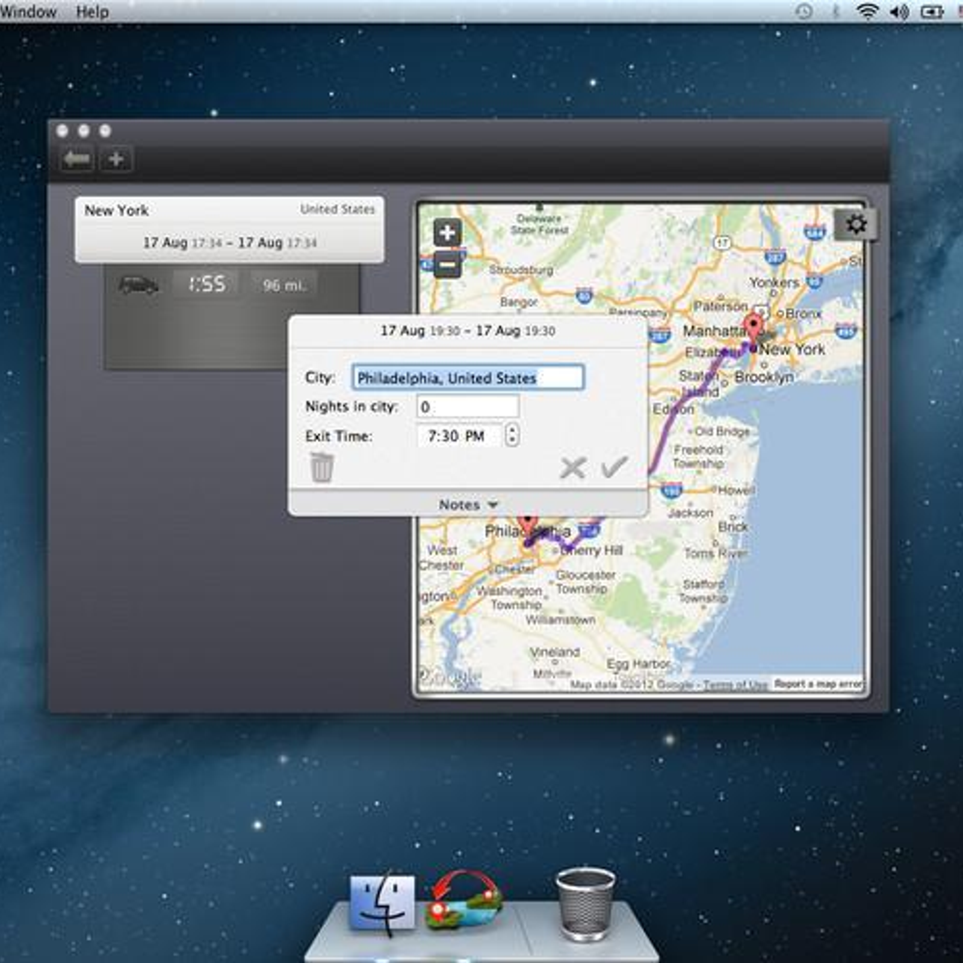Click the travel time display 1:55
Viewport: 963px width, 963px height.
pyautogui.click(x=206, y=284)
